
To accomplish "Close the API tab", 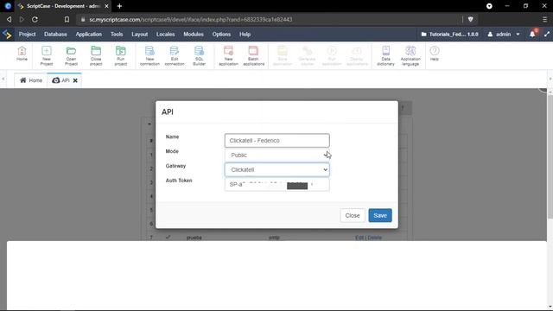I will click(x=75, y=80).
